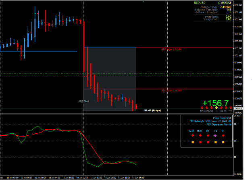The image size is (252, 180).
Task: Click the 'TDI Rel.Angle' readout line
Action: point(210,121)
